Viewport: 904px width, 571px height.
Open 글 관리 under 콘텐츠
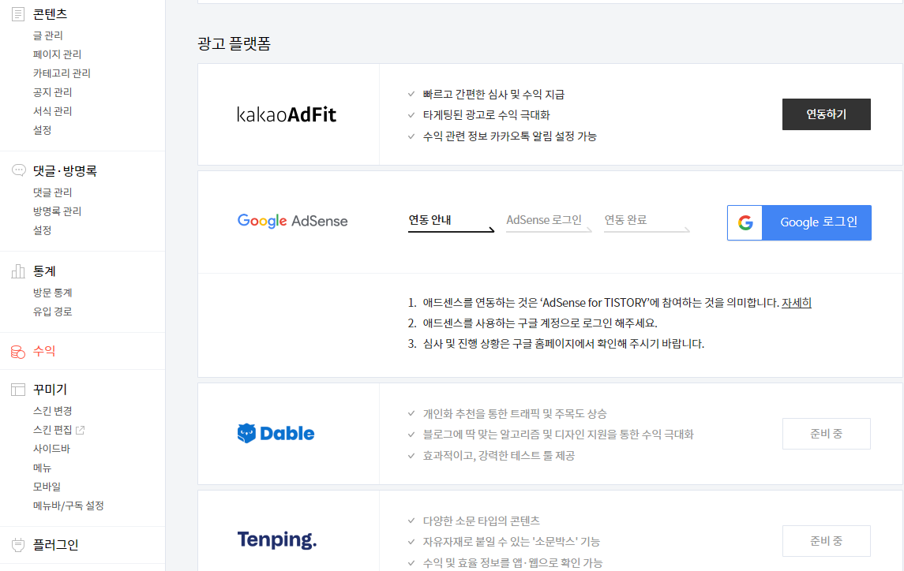pos(48,35)
